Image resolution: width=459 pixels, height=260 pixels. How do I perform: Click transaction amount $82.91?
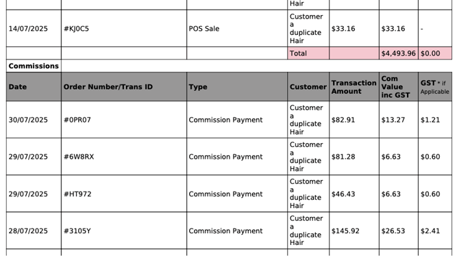[343, 120]
